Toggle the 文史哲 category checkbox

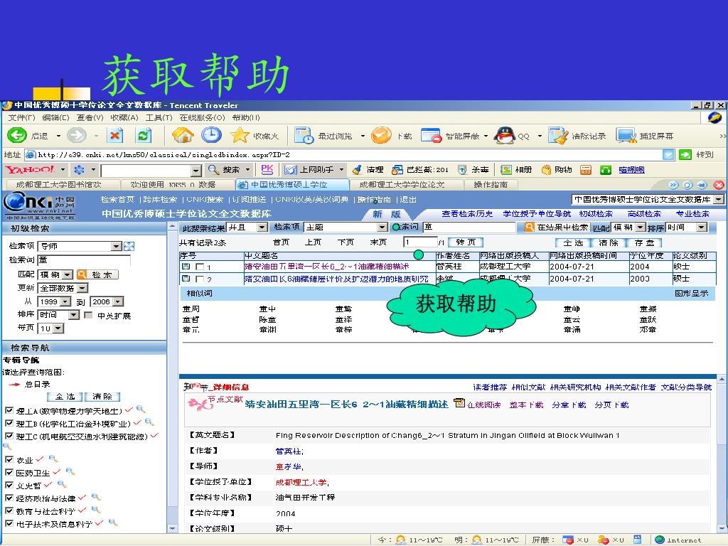[9, 485]
